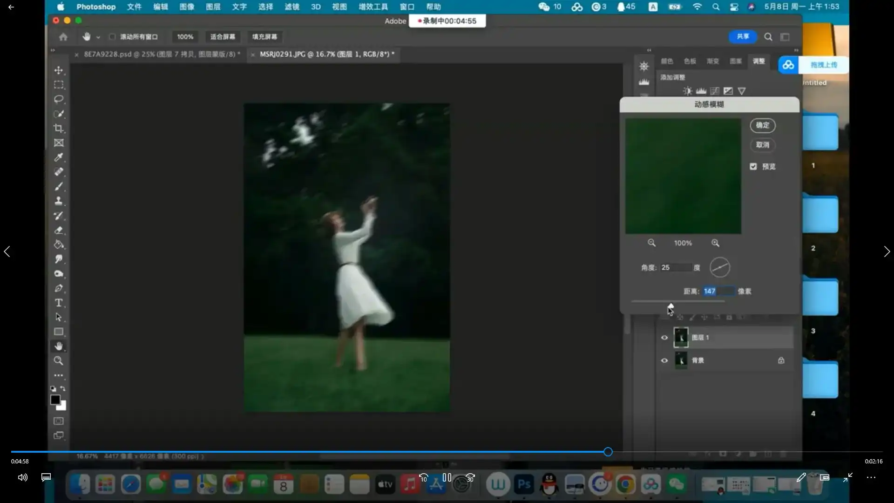
Task: Select the Zoom tool in toolbar
Action: click(59, 360)
